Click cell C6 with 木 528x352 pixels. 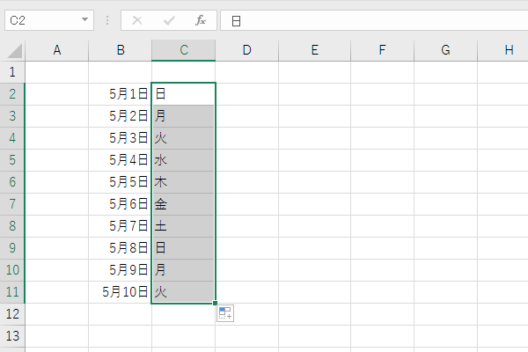[184, 182]
